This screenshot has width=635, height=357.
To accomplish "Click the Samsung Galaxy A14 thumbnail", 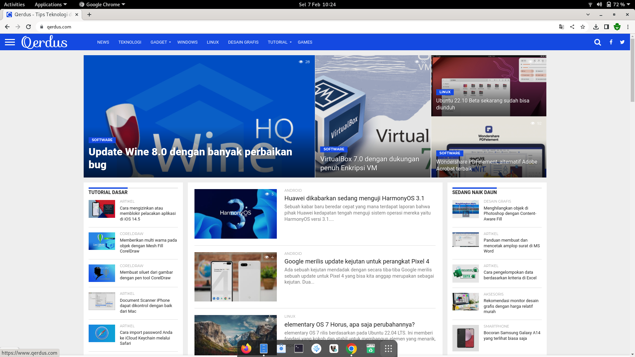I will (x=465, y=338).
